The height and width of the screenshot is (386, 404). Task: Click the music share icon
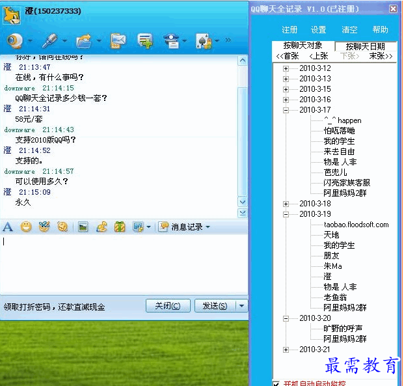pos(101,227)
